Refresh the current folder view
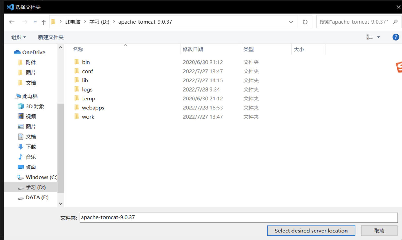This screenshot has width=402, height=240. click(305, 22)
